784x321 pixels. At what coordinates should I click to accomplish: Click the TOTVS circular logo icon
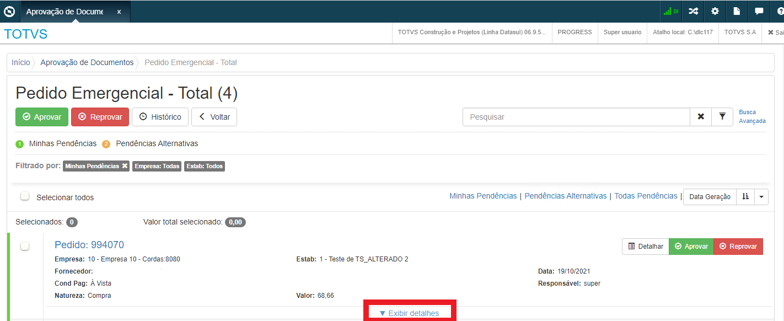(9, 11)
